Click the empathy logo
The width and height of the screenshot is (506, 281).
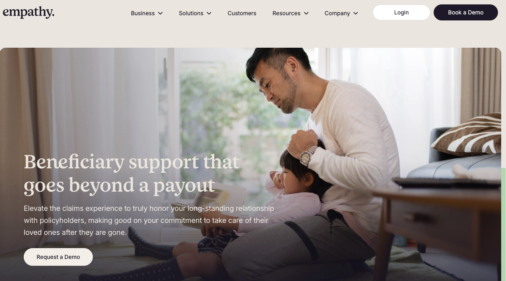click(x=29, y=12)
